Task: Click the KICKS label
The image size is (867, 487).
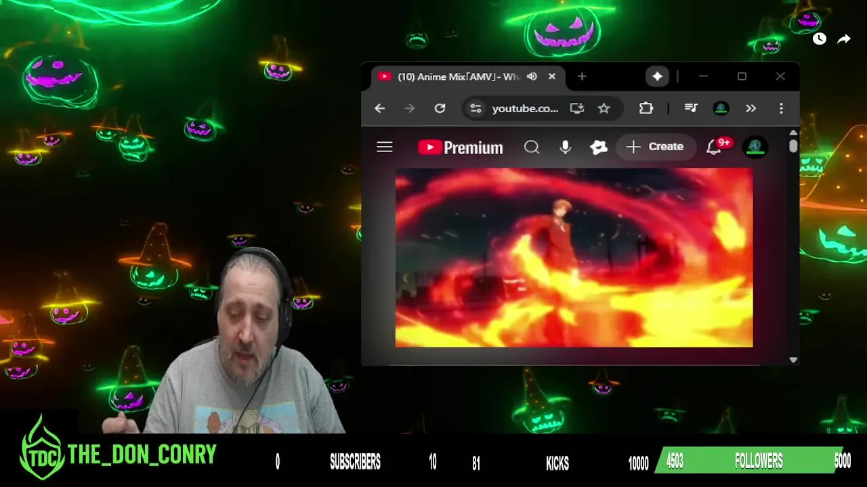Action: pyautogui.click(x=557, y=463)
